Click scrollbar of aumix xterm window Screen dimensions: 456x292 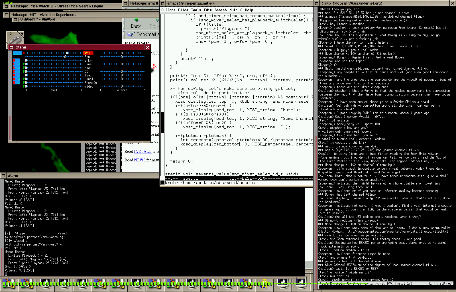coord(10,96)
